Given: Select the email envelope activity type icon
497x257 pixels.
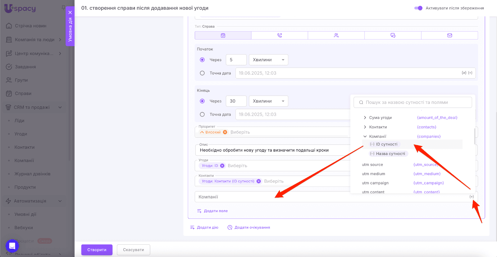Looking at the screenshot, I should pyautogui.click(x=449, y=35).
